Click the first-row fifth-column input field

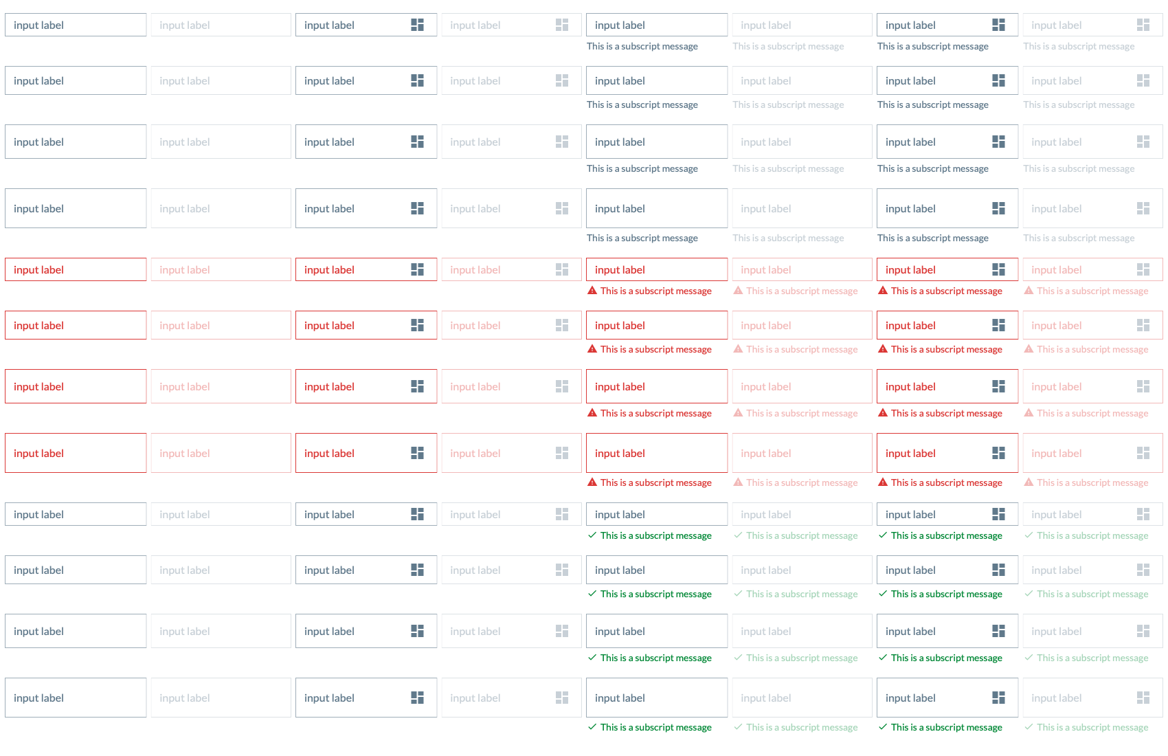[x=657, y=25]
